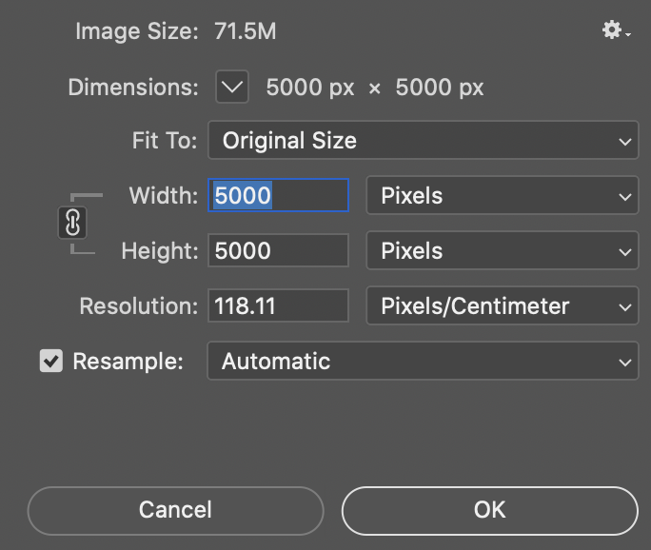Change the Height units dropdown
The height and width of the screenshot is (550, 651).
pos(502,251)
